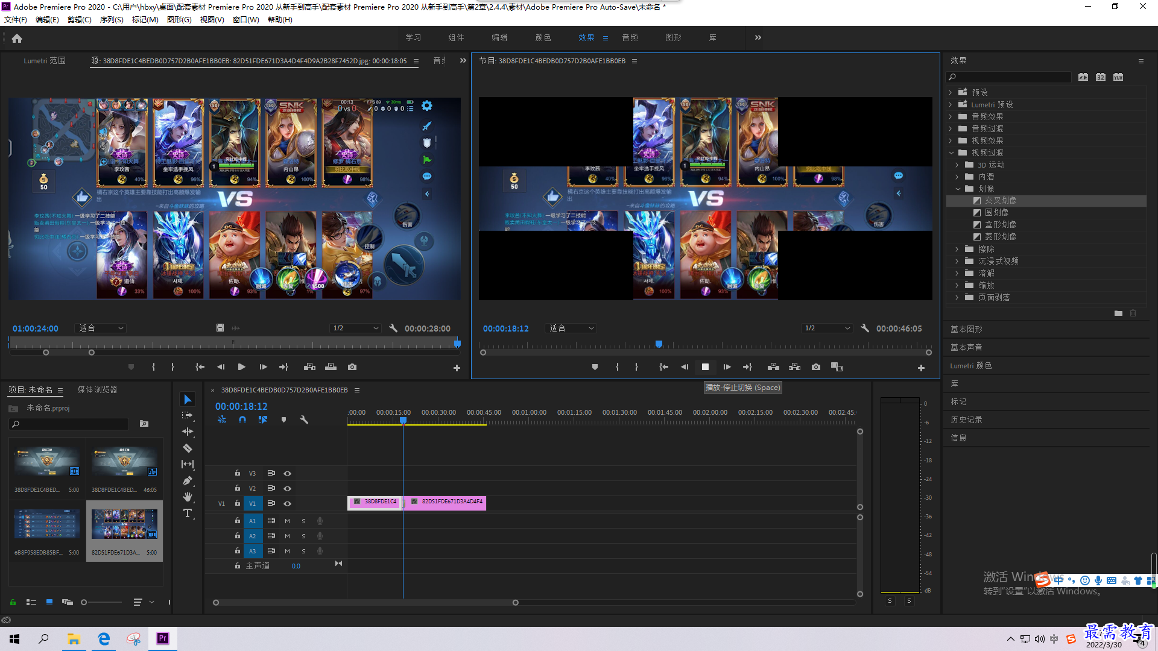Image resolution: width=1158 pixels, height=651 pixels.
Task: Toggle V1 track output eye
Action: [288, 503]
